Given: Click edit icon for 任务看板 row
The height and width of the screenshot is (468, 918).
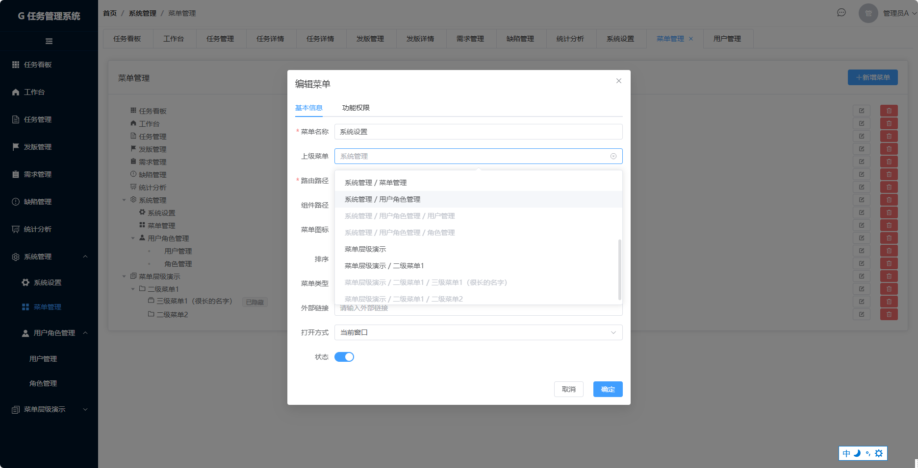Looking at the screenshot, I should 862,111.
